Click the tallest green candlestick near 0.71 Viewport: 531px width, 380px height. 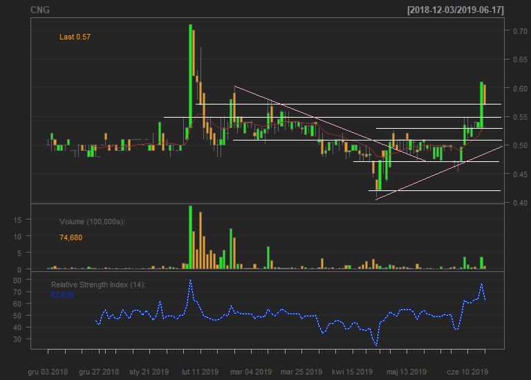tap(190, 76)
